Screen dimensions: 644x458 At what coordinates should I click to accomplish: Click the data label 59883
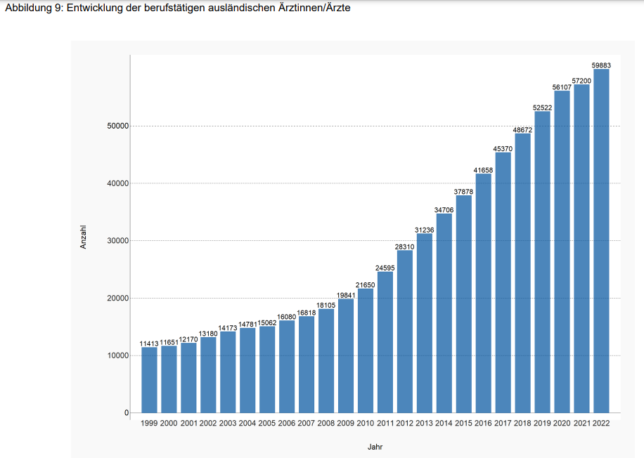click(x=600, y=65)
